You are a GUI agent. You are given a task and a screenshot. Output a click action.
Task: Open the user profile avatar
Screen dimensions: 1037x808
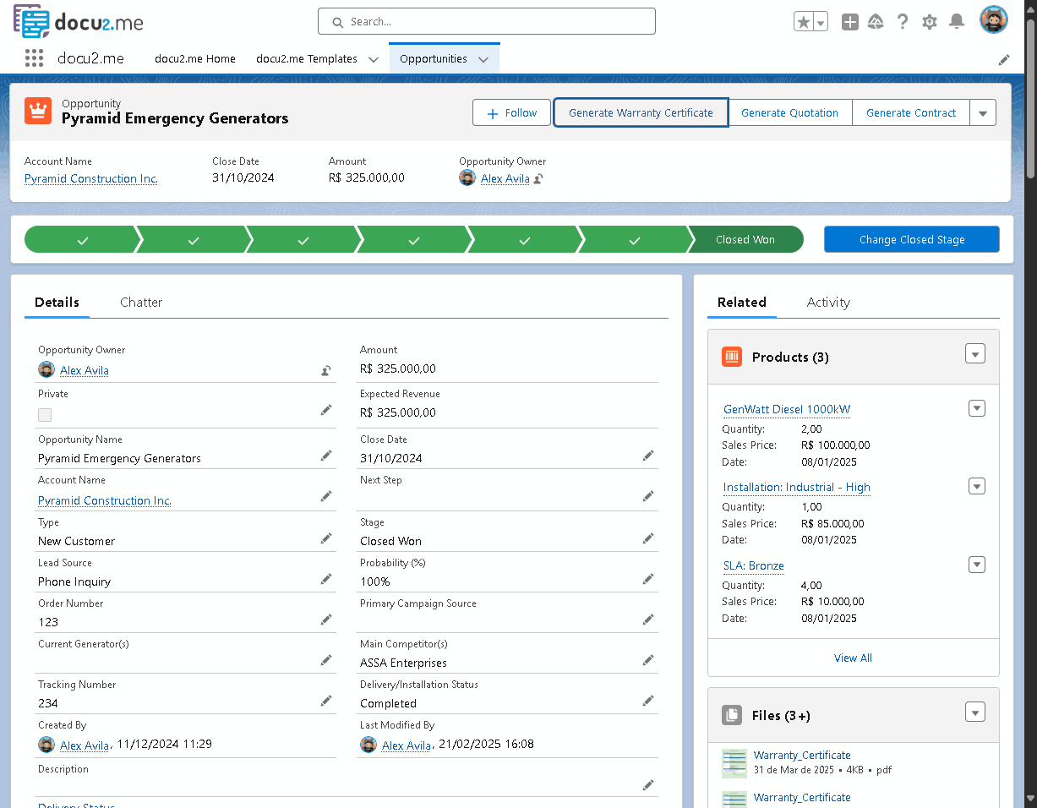click(994, 20)
